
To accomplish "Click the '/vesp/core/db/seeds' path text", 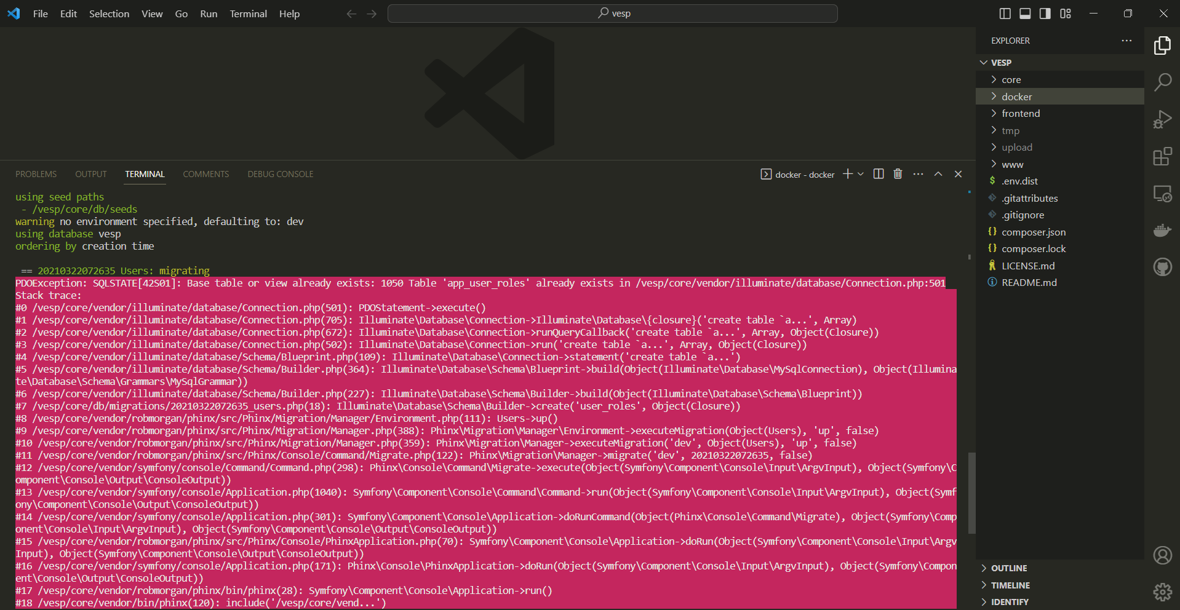I will 85,209.
